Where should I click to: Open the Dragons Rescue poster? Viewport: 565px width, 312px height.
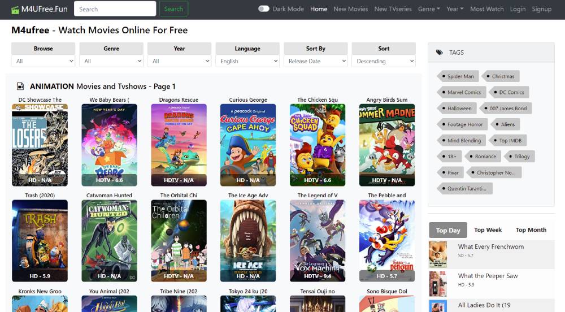point(179,145)
